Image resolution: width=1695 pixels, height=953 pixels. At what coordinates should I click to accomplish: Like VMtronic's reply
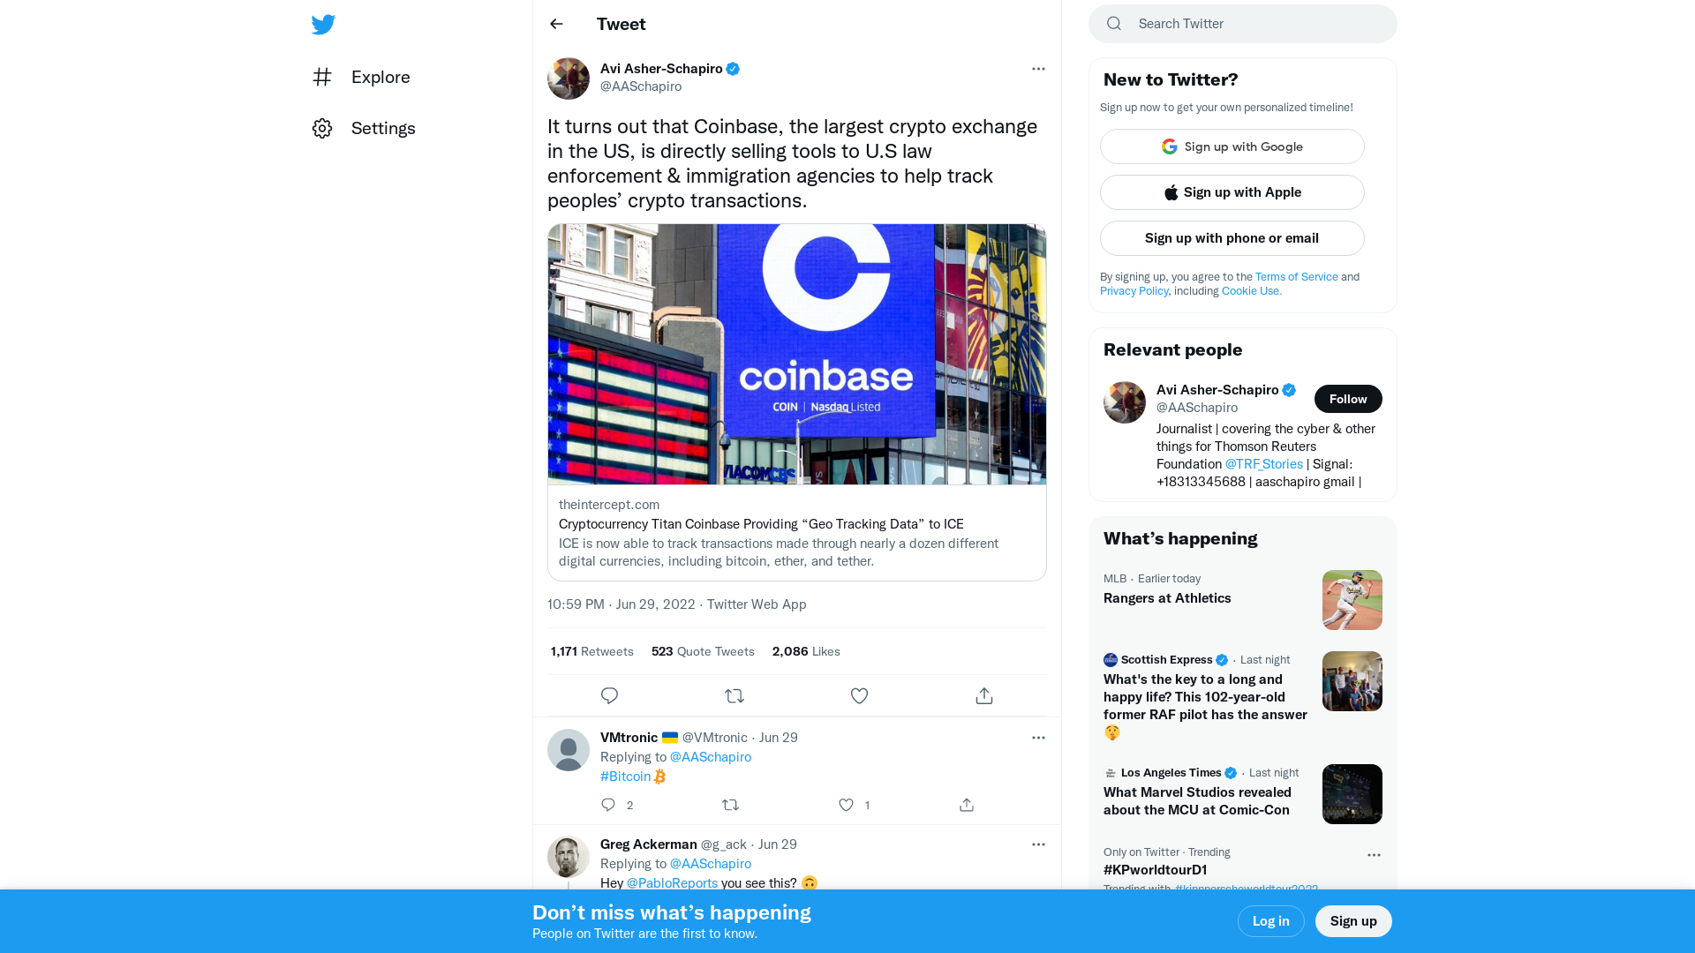[x=846, y=805]
